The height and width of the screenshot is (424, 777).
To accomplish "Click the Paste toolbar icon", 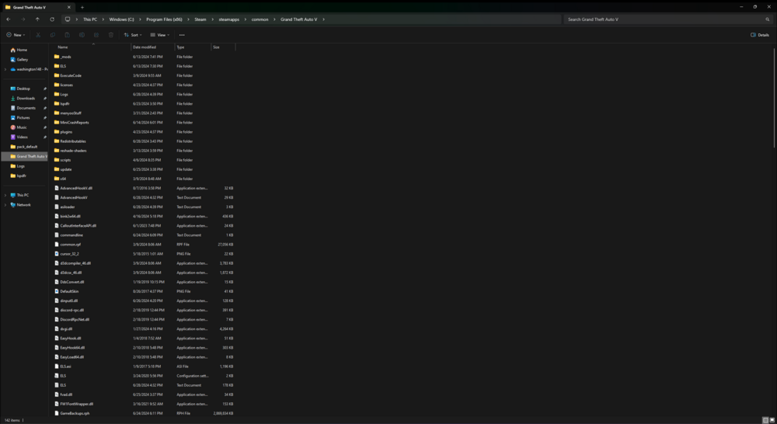I will (68, 35).
